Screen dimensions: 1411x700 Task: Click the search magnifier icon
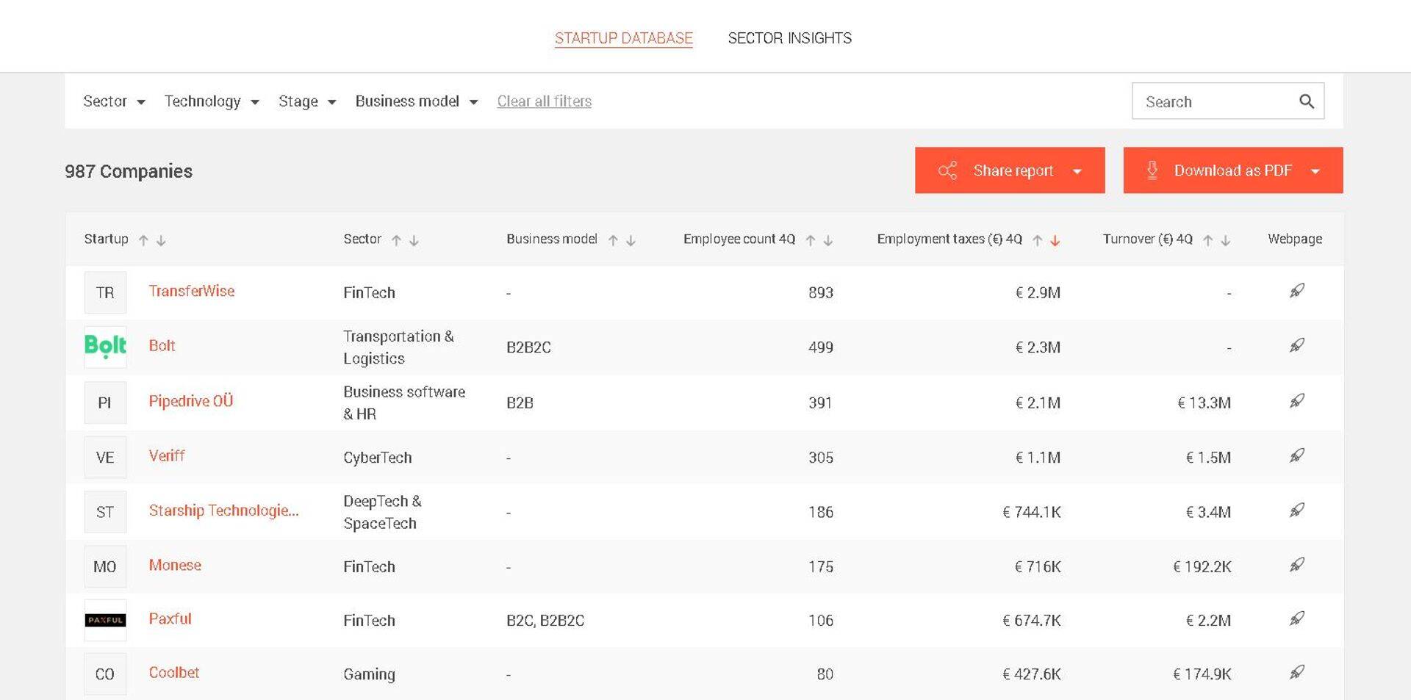pos(1306,101)
